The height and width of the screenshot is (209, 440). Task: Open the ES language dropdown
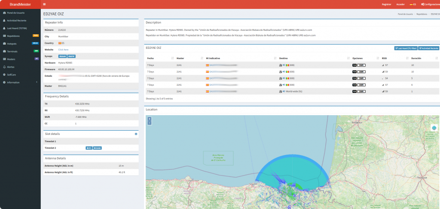(x=412, y=4)
